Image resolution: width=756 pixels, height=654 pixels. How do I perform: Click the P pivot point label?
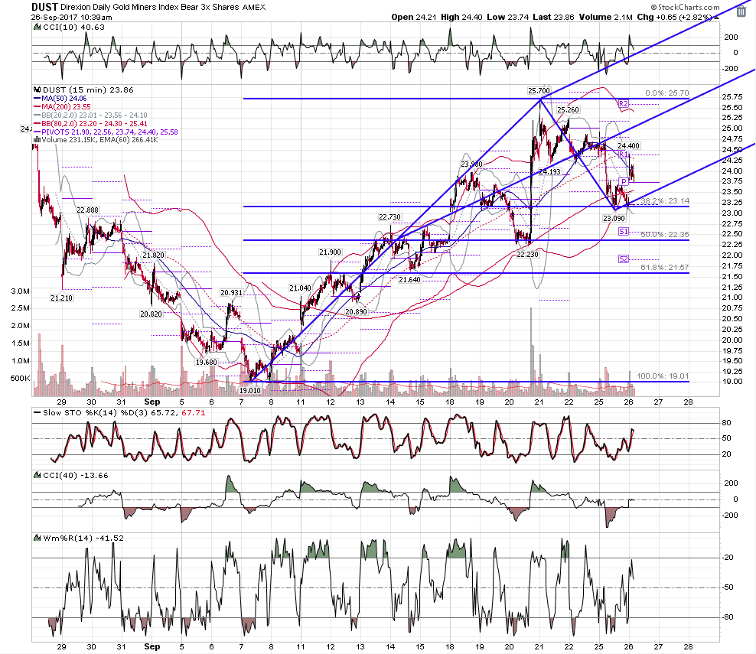pyautogui.click(x=624, y=182)
